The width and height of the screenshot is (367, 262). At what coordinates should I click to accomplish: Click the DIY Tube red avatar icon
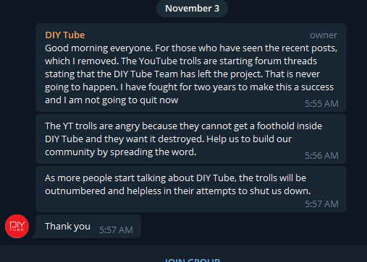17,226
